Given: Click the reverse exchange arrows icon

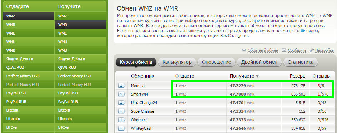Looking at the screenshot, I should coord(244,50).
